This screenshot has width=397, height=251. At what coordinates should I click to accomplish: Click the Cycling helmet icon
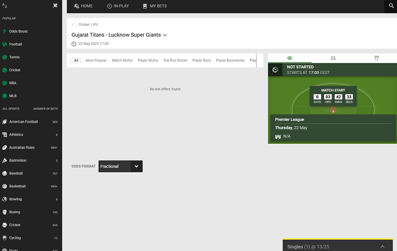tap(5, 238)
